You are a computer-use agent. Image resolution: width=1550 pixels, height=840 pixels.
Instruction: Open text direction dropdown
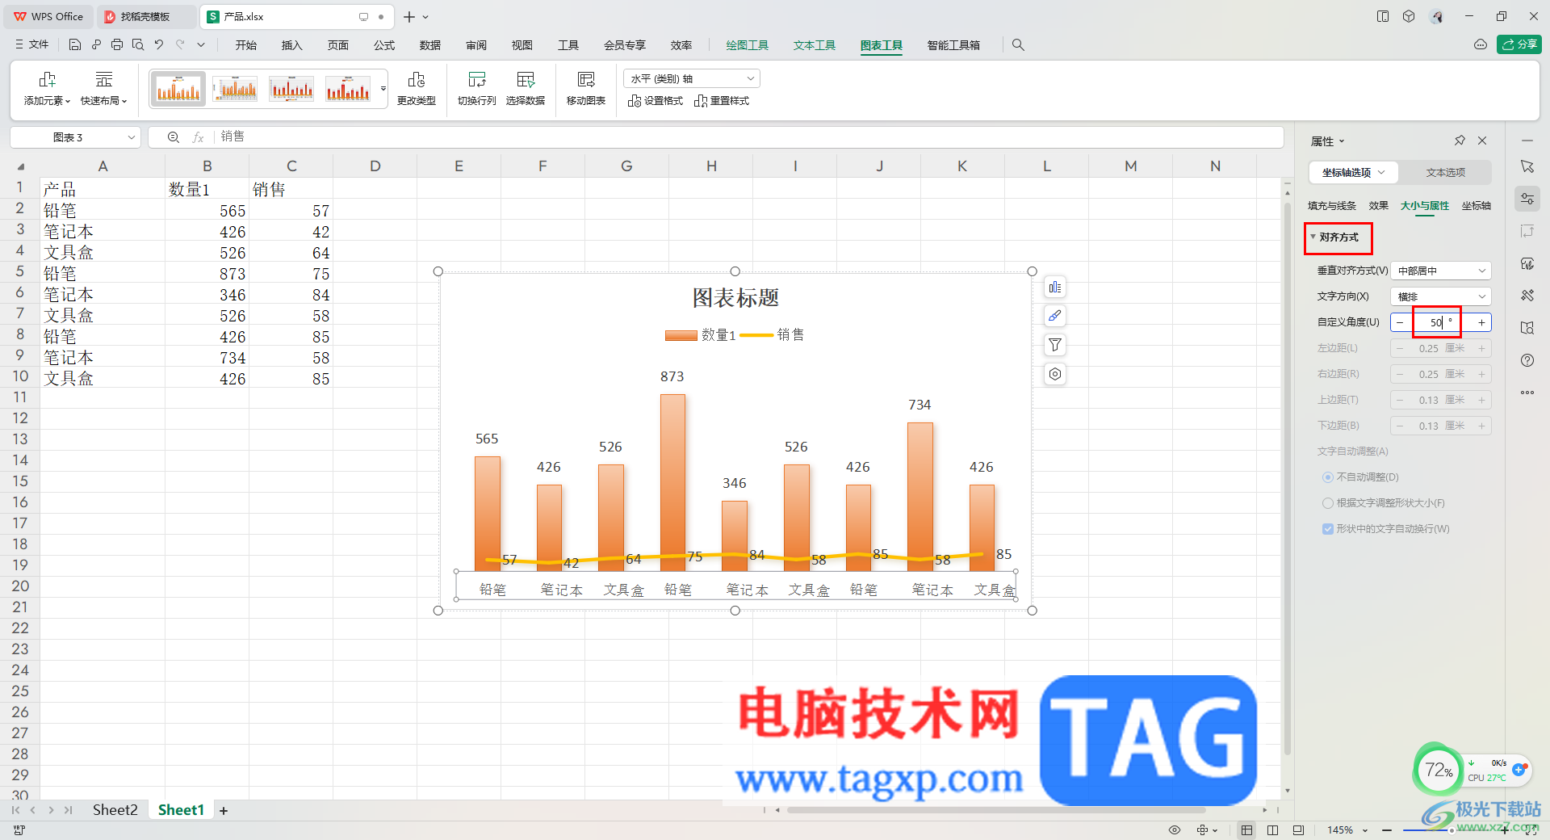point(1441,296)
